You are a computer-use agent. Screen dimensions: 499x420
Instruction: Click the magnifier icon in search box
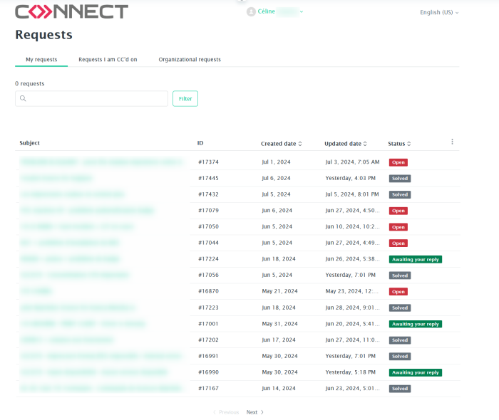pyautogui.click(x=24, y=99)
